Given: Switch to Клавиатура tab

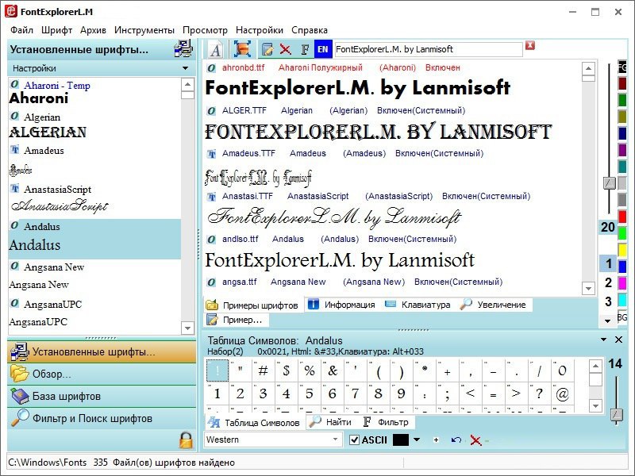Looking at the screenshot, I should (x=418, y=305).
